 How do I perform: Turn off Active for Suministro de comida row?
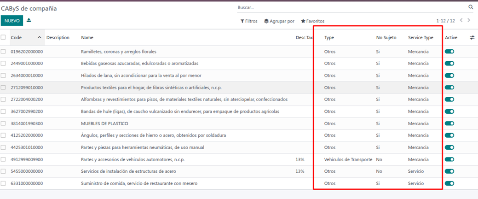(449, 183)
